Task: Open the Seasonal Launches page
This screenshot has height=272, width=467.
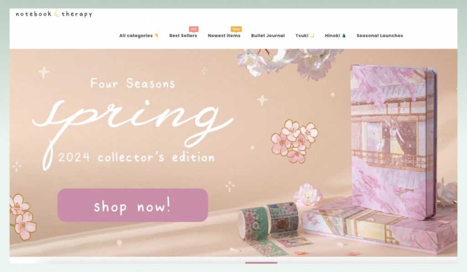Action: pyautogui.click(x=380, y=36)
